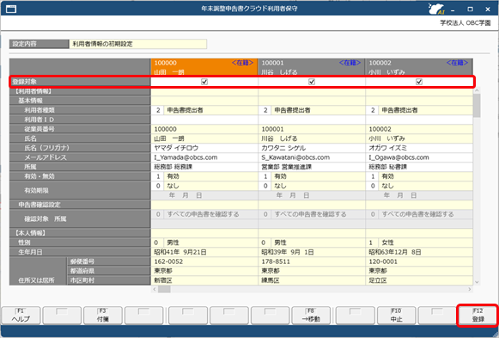Click the vertical scrollbar down arrow
Viewport: 499px width, 338px height.
pyautogui.click(x=477, y=282)
